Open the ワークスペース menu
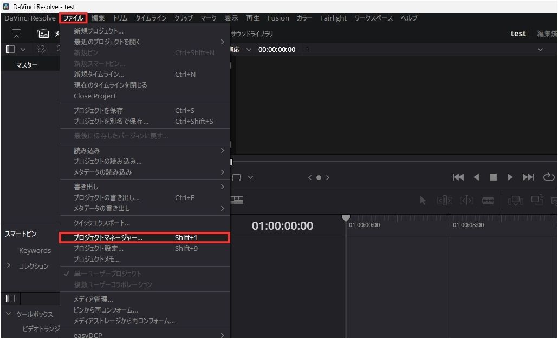 [x=373, y=18]
